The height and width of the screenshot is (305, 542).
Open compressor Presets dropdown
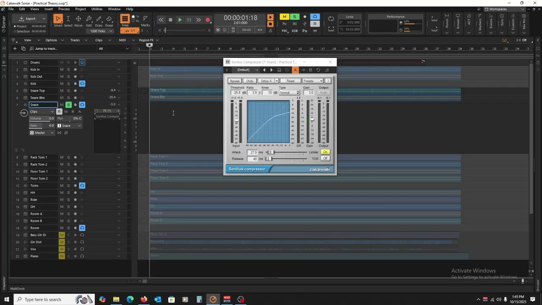(x=312, y=81)
